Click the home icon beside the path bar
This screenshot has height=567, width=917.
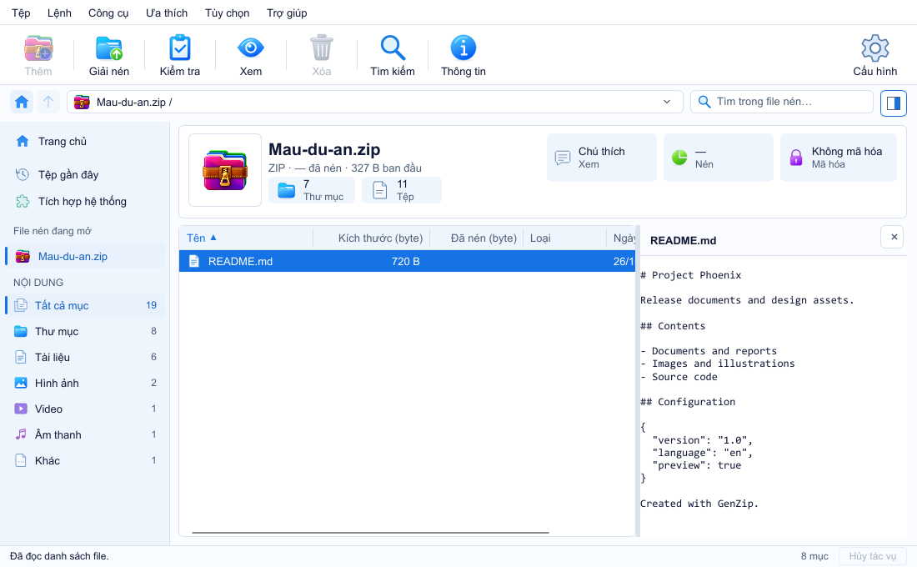22,102
